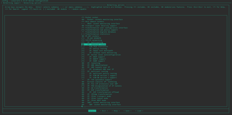Select the Unix domain sockets entry
This screenshot has height=115, width=232.
pyautogui.click(x=93, y=22)
